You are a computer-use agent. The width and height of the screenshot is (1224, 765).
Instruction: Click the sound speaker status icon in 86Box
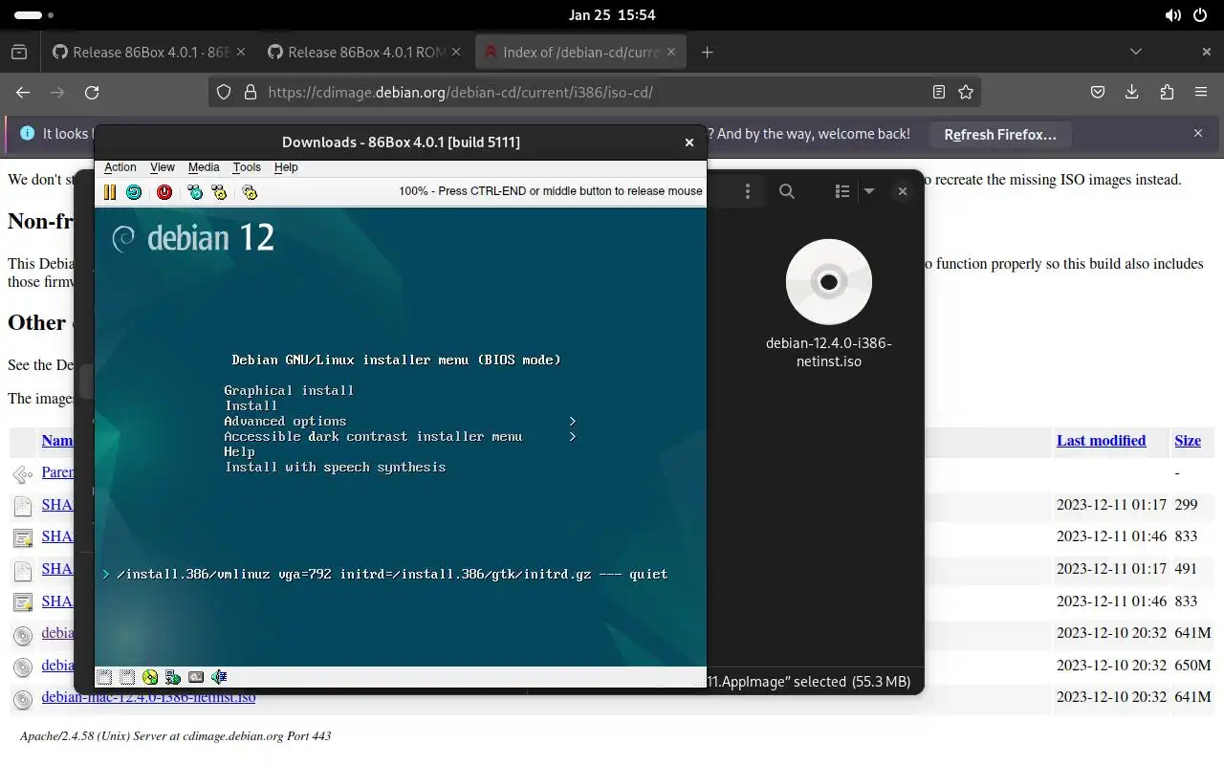[x=219, y=677]
